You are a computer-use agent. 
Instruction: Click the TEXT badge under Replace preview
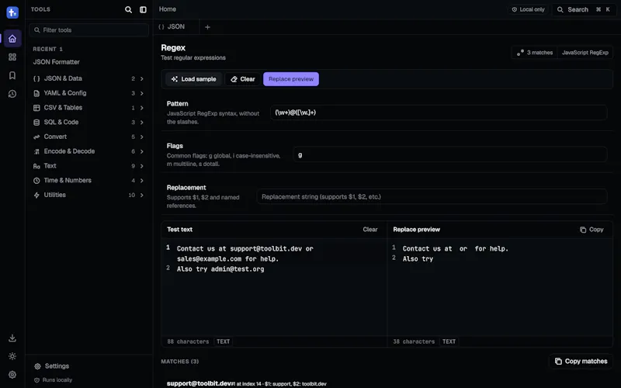[x=449, y=341]
